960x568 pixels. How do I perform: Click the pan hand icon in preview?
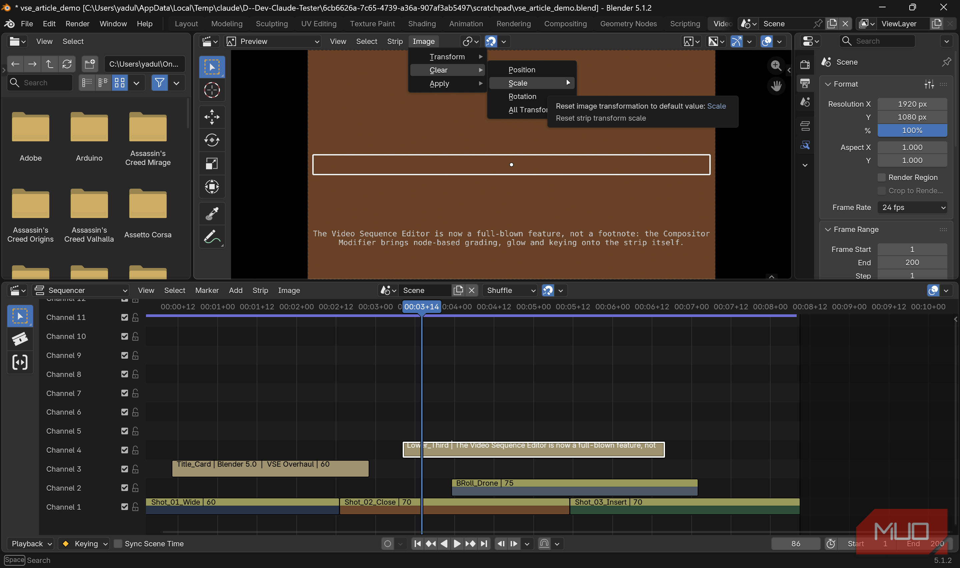pyautogui.click(x=776, y=86)
